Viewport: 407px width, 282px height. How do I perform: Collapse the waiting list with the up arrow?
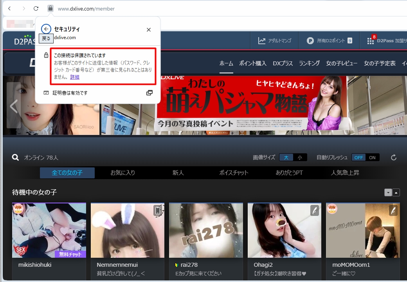pos(396,192)
